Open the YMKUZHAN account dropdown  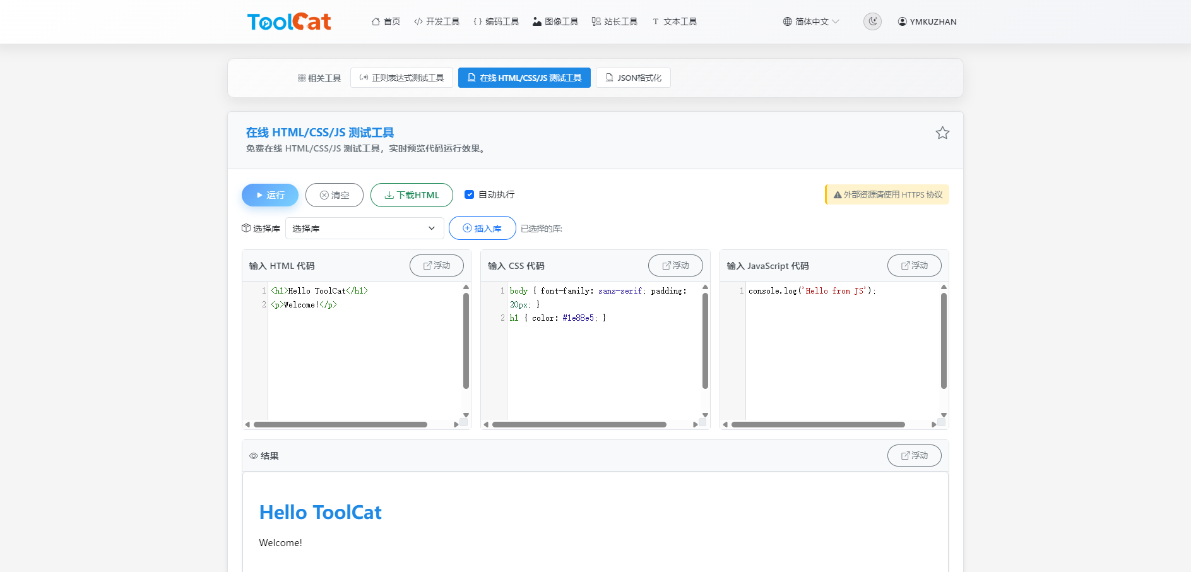(x=927, y=21)
